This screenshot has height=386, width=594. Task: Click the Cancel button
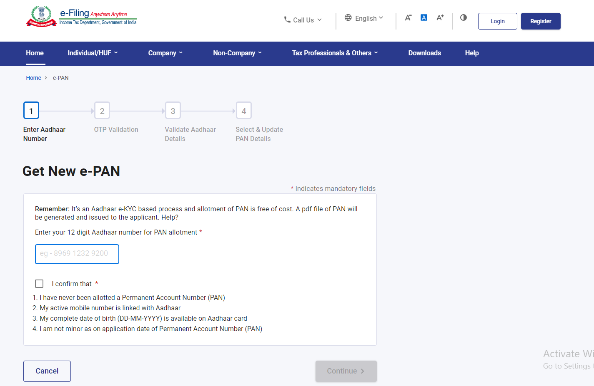(x=47, y=371)
